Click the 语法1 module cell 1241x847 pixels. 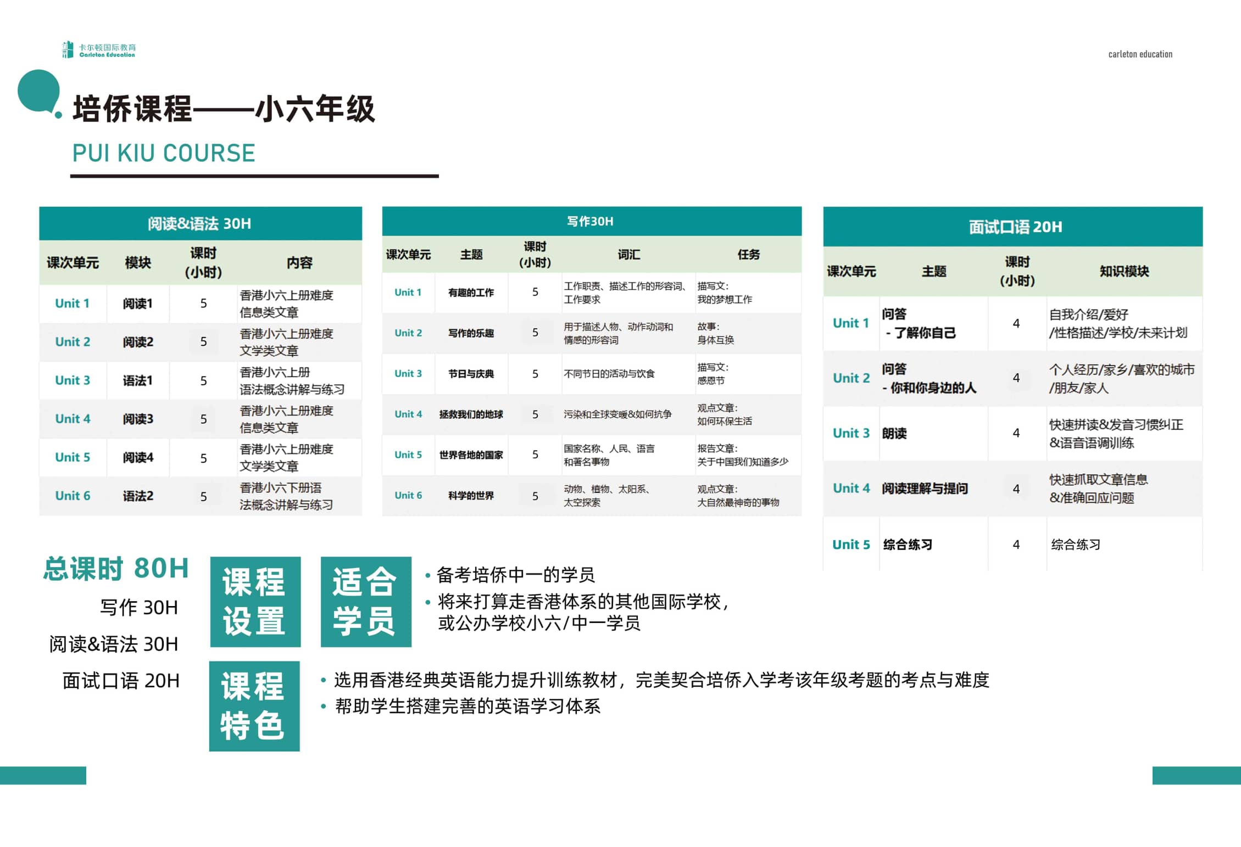click(x=138, y=380)
